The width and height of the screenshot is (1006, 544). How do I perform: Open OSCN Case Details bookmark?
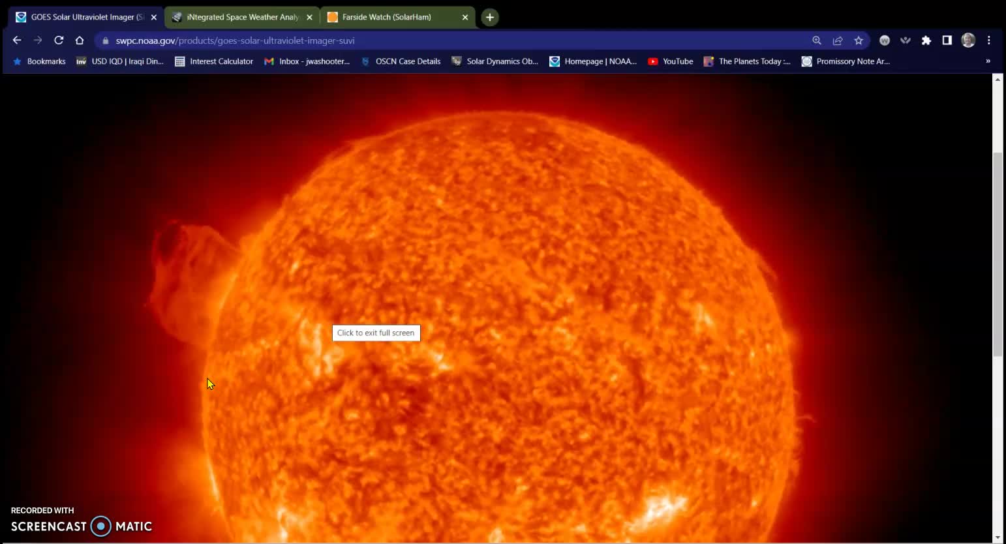pos(401,61)
